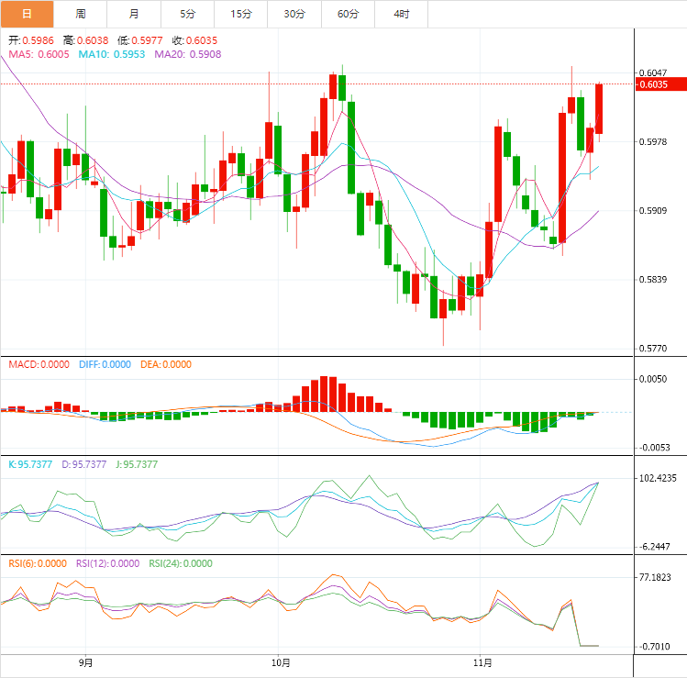Screen dimensions: 687x678
Task: Click the K: 95.7377 KDJ label
Action: click(29, 464)
